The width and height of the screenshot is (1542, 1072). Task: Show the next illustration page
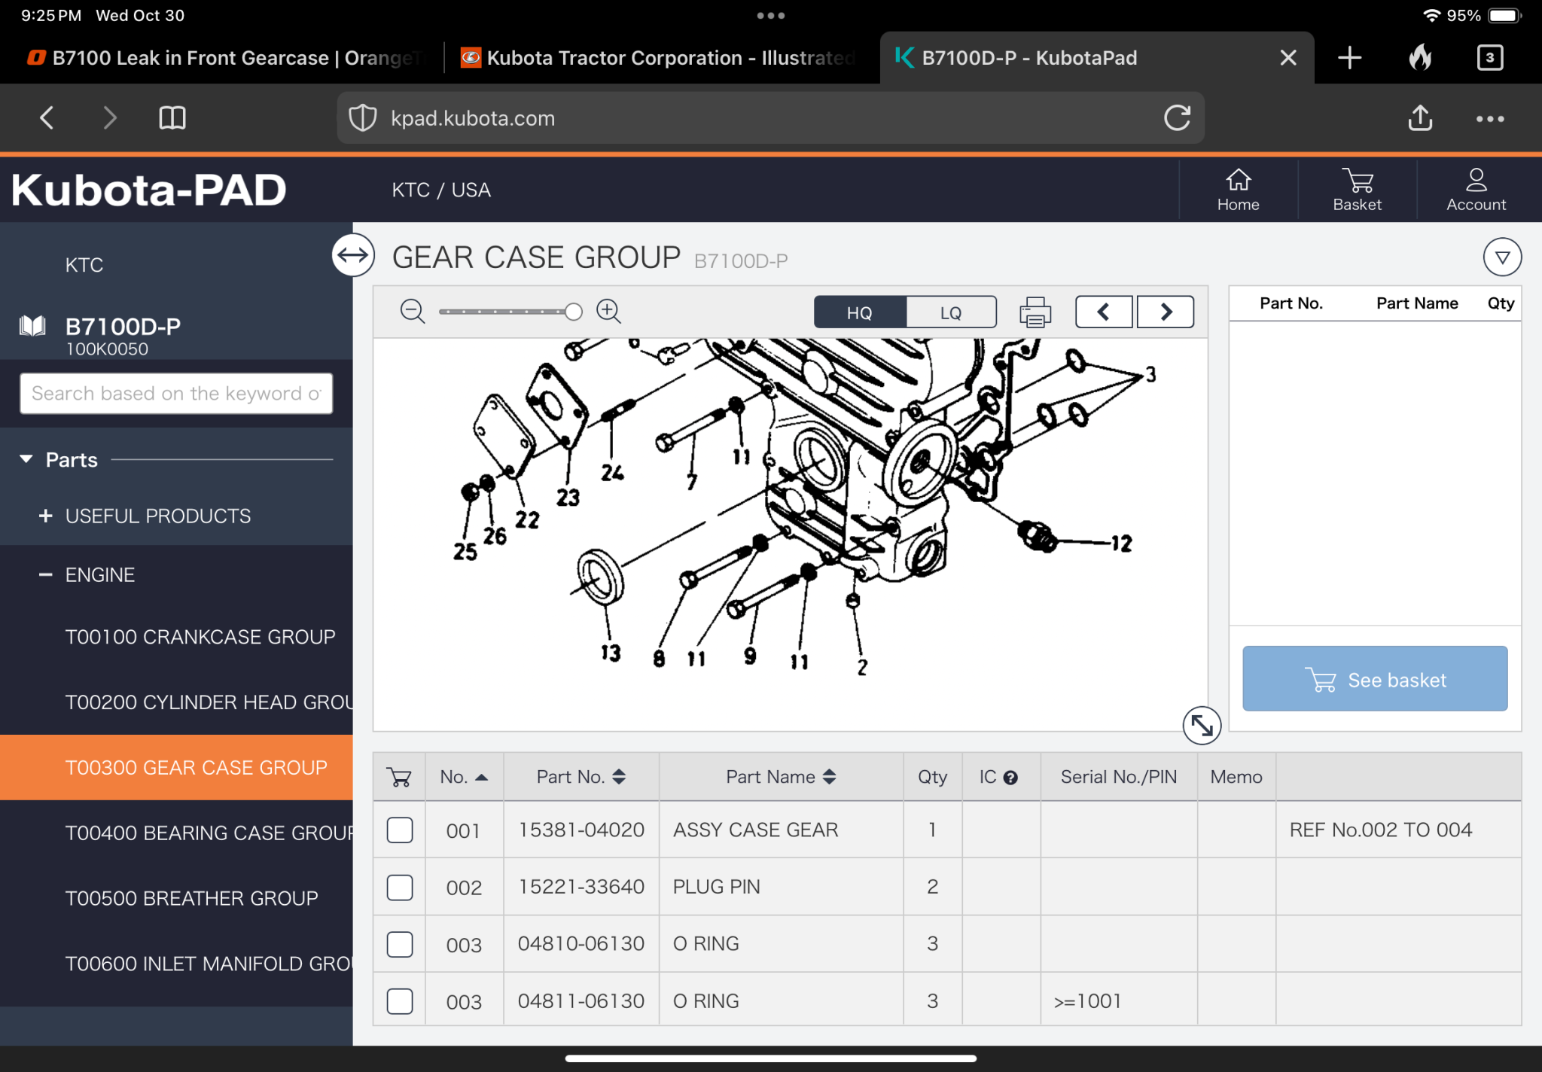coord(1166,312)
